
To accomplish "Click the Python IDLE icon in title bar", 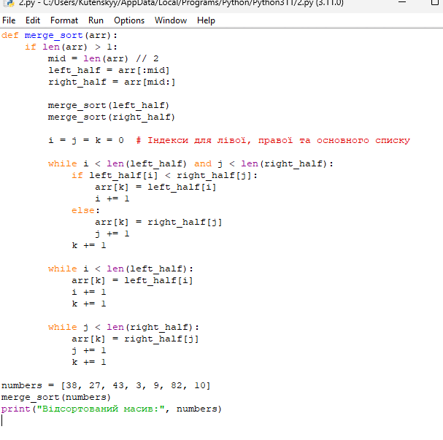I will [x=9, y=3].
